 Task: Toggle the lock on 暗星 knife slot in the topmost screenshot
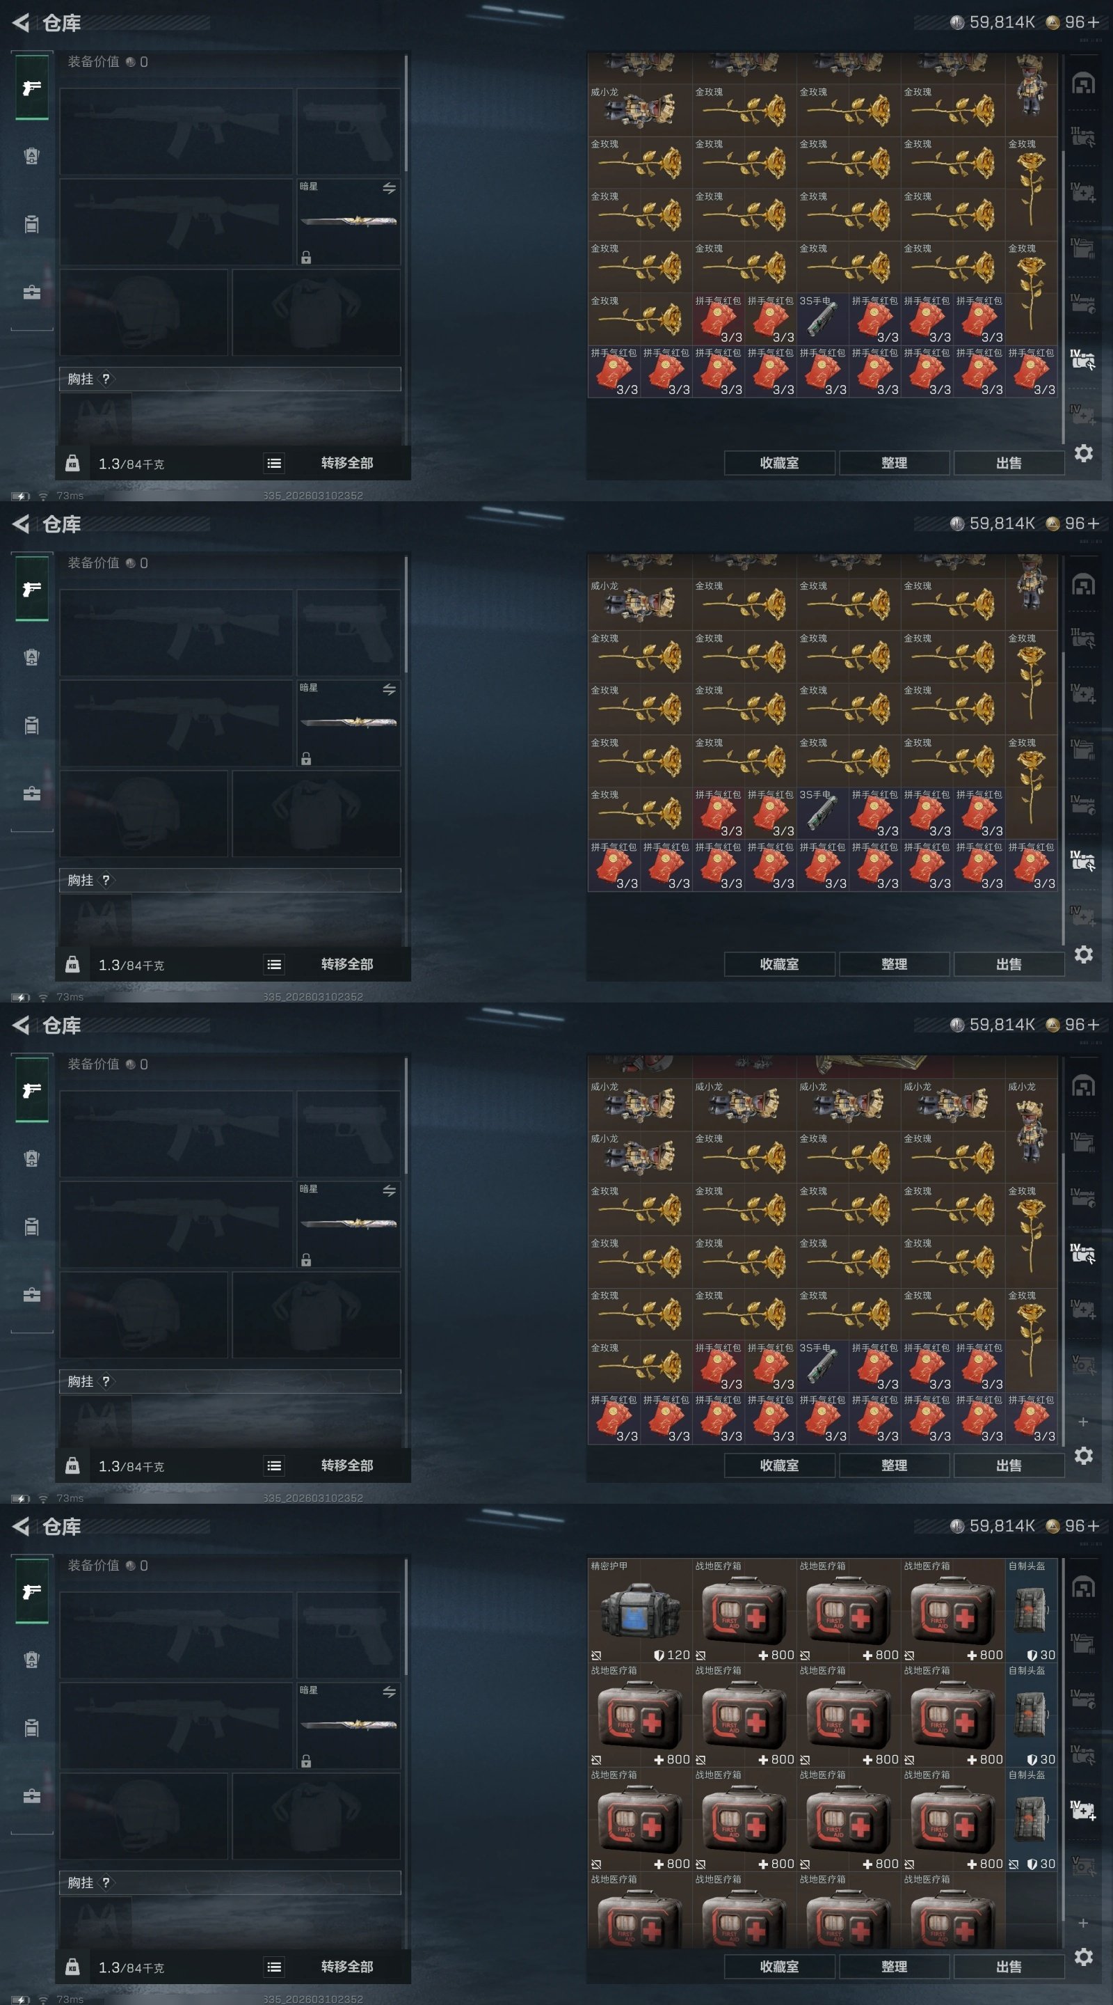tap(307, 258)
